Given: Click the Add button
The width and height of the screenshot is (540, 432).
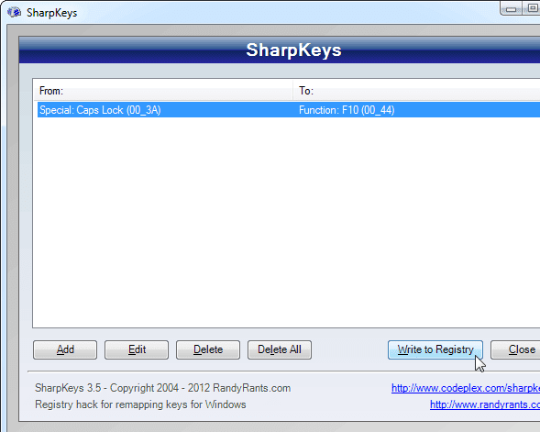Looking at the screenshot, I should 65,349.
